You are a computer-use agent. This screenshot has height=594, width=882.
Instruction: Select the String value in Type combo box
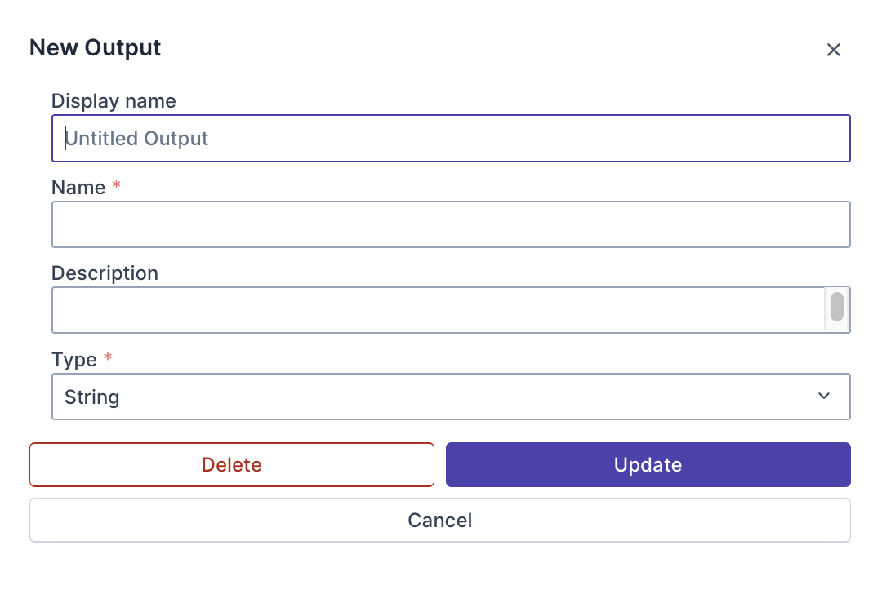coord(92,397)
